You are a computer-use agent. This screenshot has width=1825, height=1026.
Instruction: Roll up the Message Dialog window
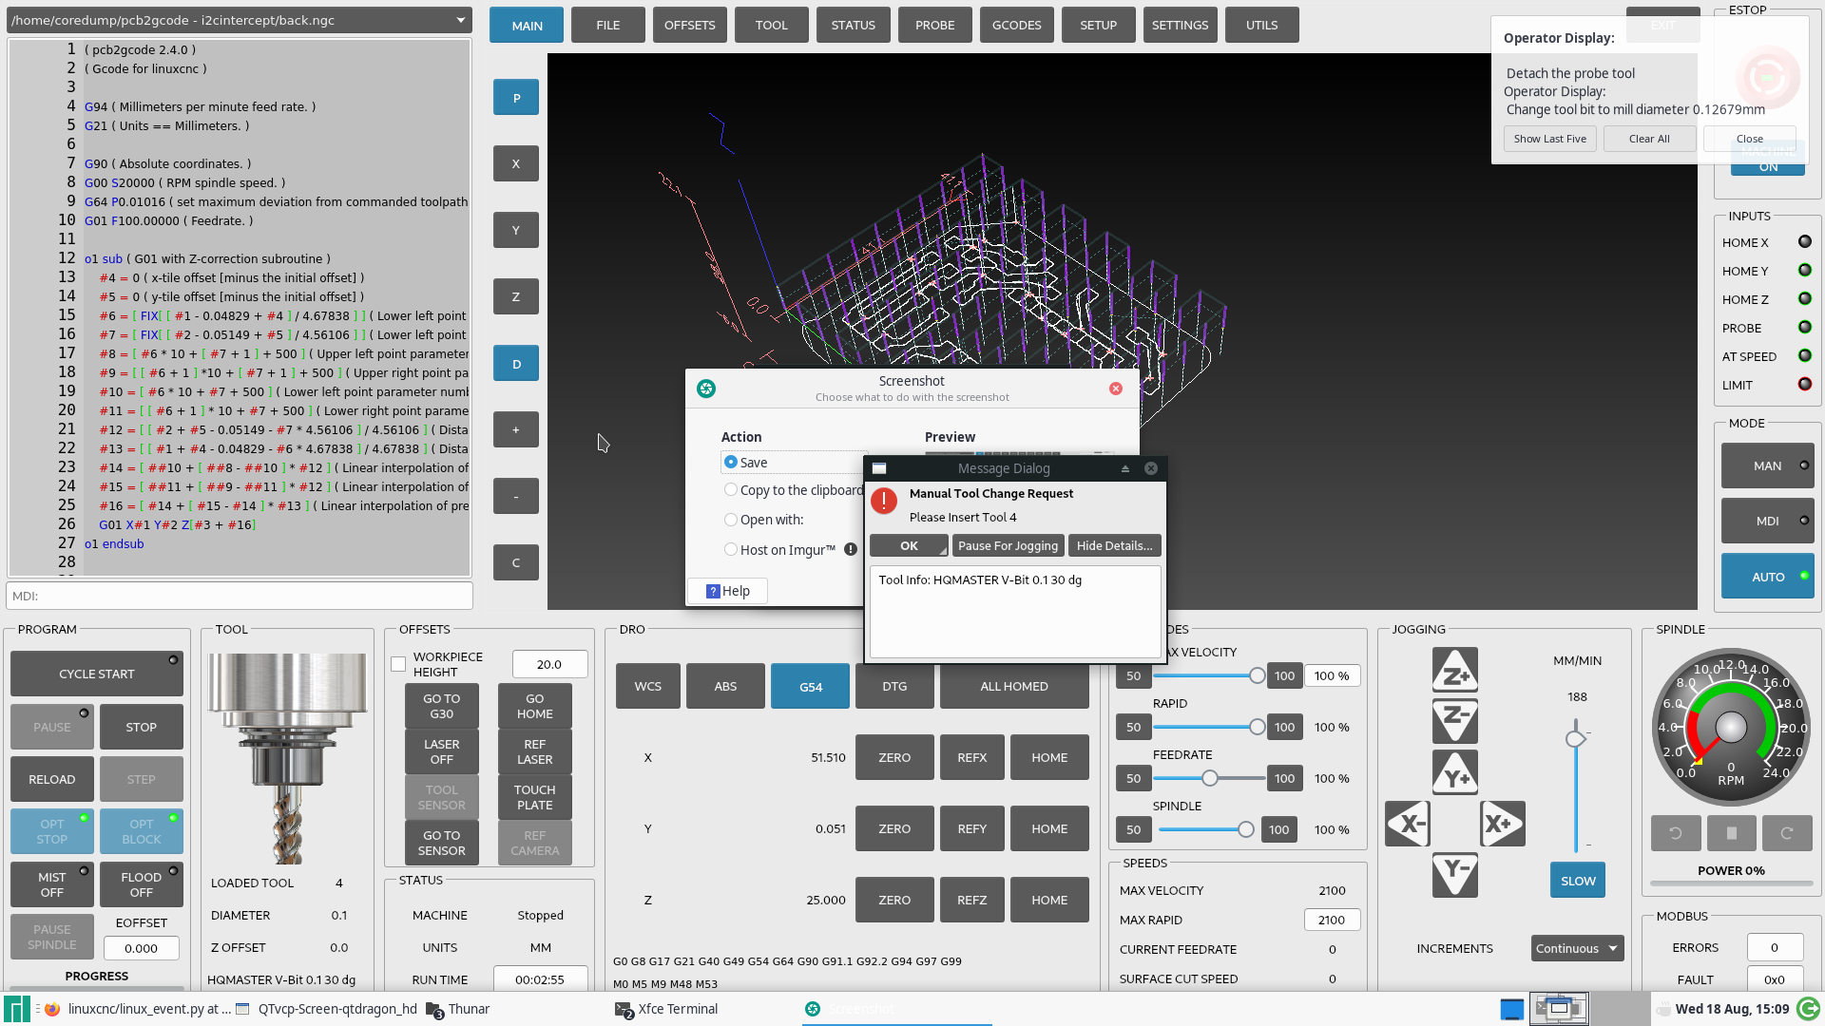click(x=1125, y=468)
